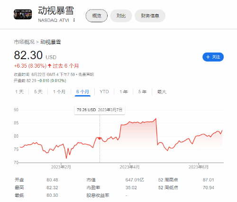The height and width of the screenshot is (202, 237).
Task: Select the 5 年 chart range
Action: click(x=142, y=92)
